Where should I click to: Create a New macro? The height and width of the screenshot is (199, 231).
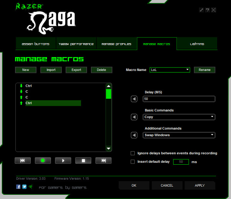tap(26, 70)
